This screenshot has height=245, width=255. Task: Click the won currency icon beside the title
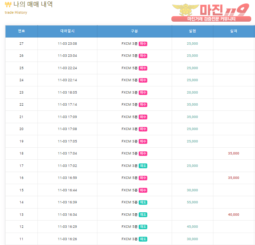pyautogui.click(x=8, y=4)
